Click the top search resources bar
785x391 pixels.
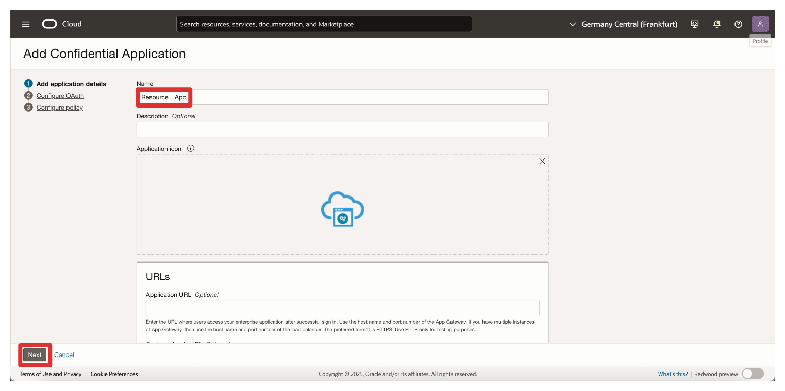coord(324,24)
